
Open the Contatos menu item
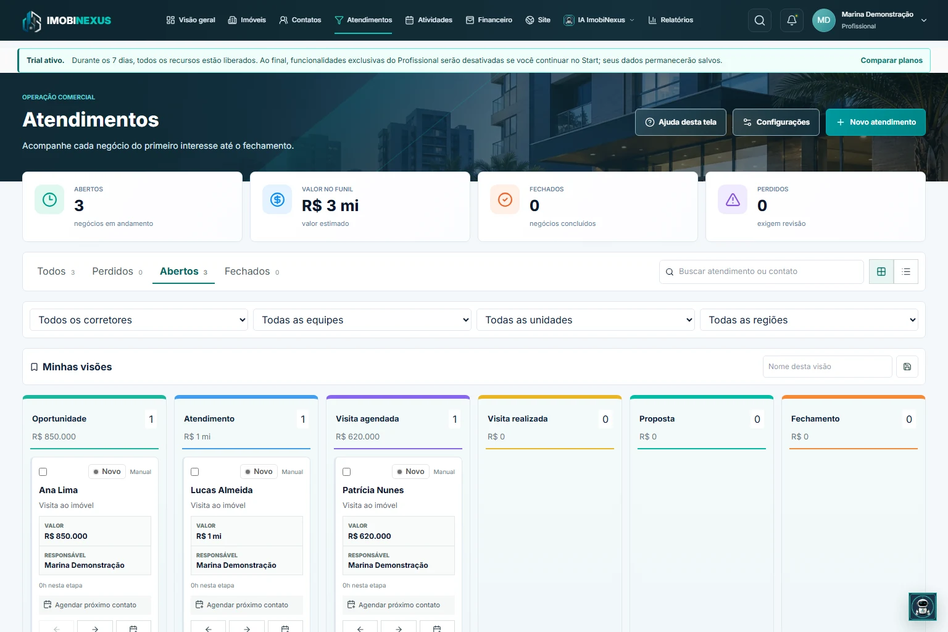click(300, 20)
